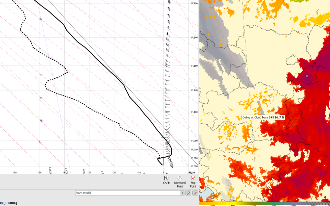Click the Ceiling at Cloud base tooltip

click(263, 117)
